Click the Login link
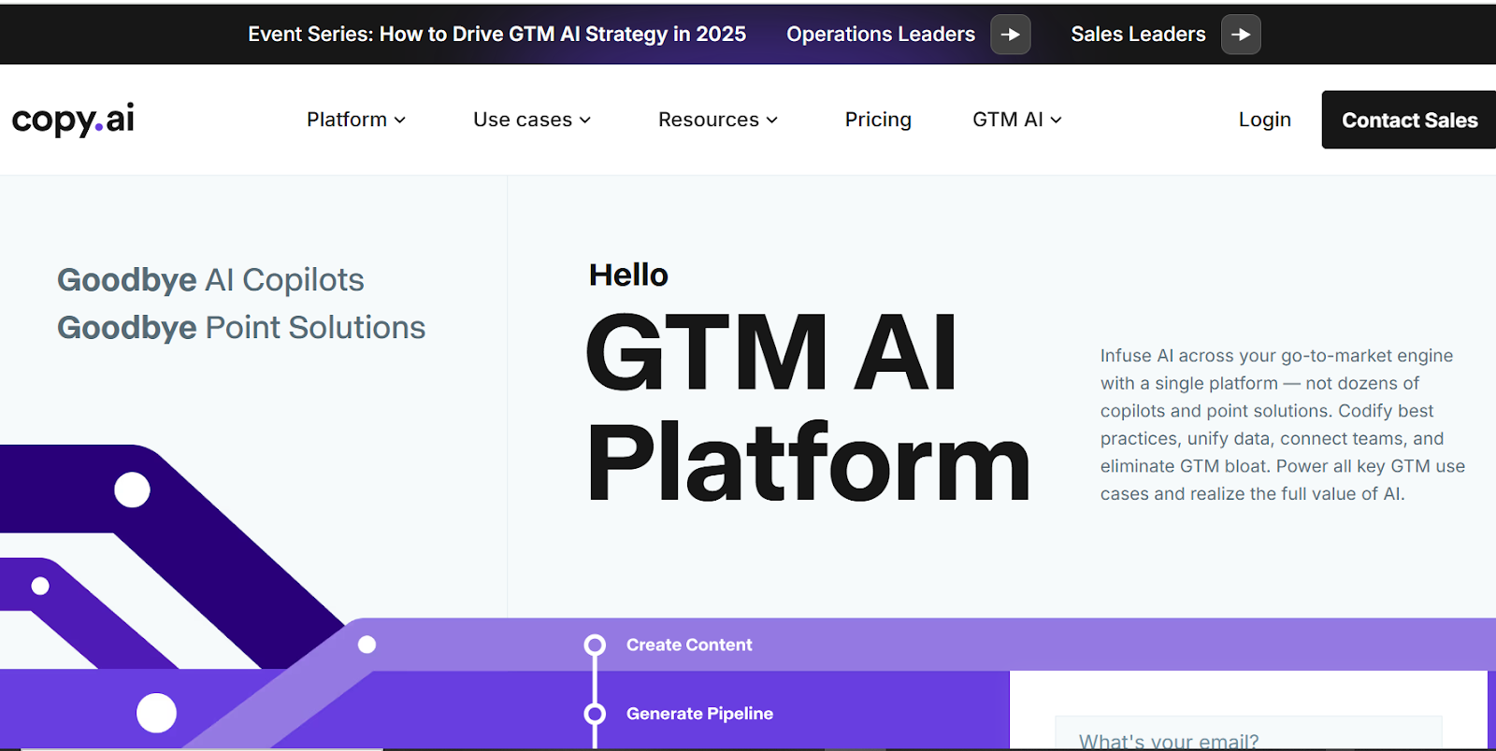Screen dimensions: 1496x751 (1265, 120)
